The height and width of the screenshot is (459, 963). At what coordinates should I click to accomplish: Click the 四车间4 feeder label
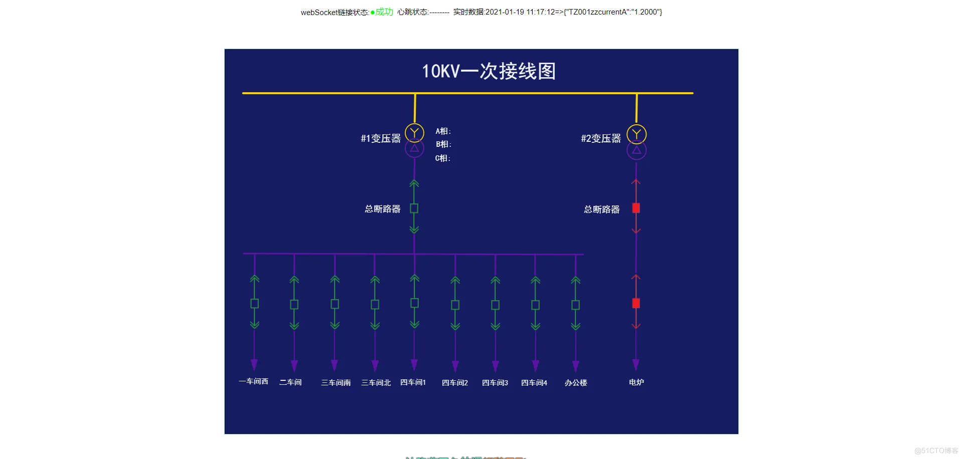(534, 383)
